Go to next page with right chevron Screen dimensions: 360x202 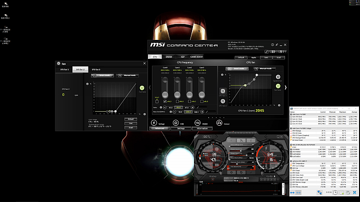tap(285, 87)
